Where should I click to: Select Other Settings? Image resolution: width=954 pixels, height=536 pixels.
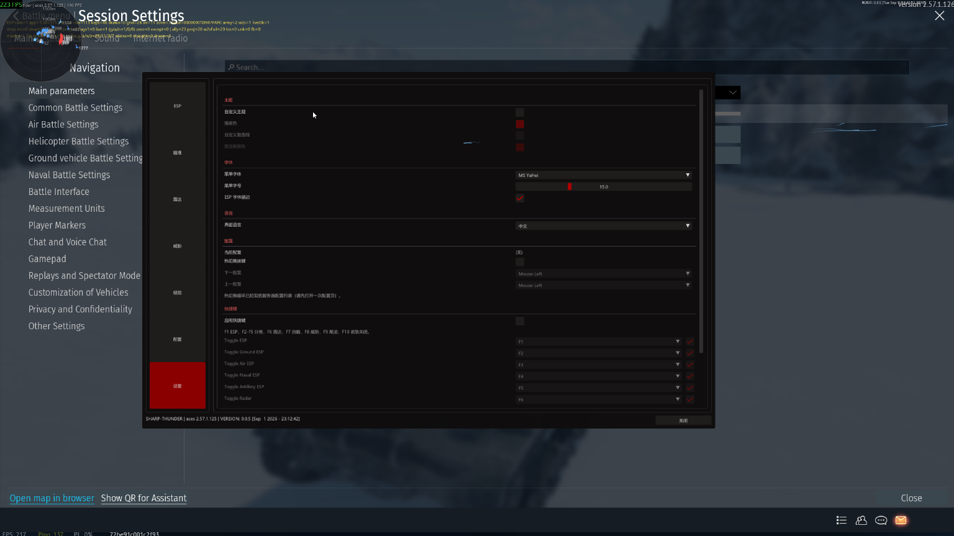point(57,325)
